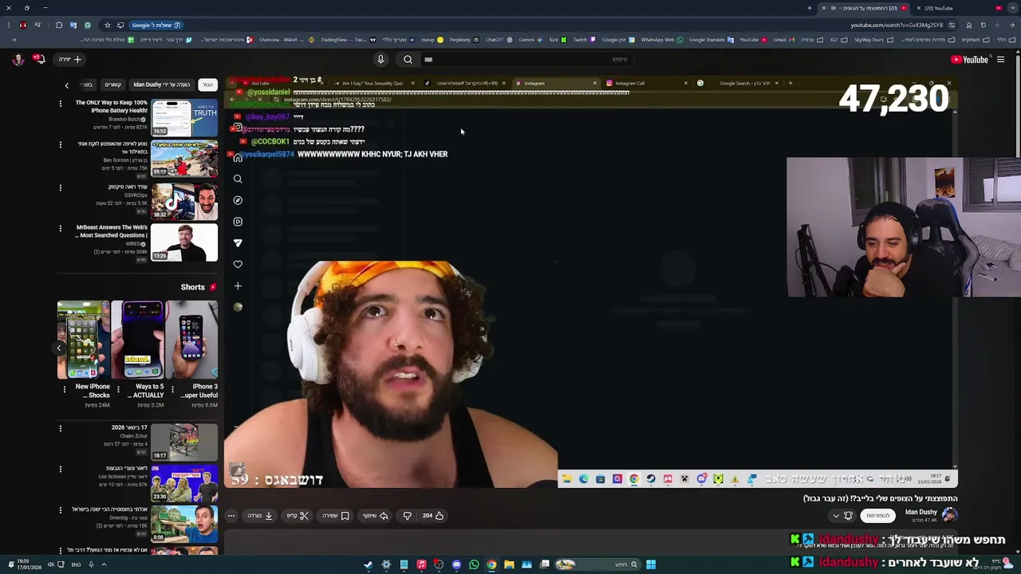Open Discord from the taskbar

(456, 564)
